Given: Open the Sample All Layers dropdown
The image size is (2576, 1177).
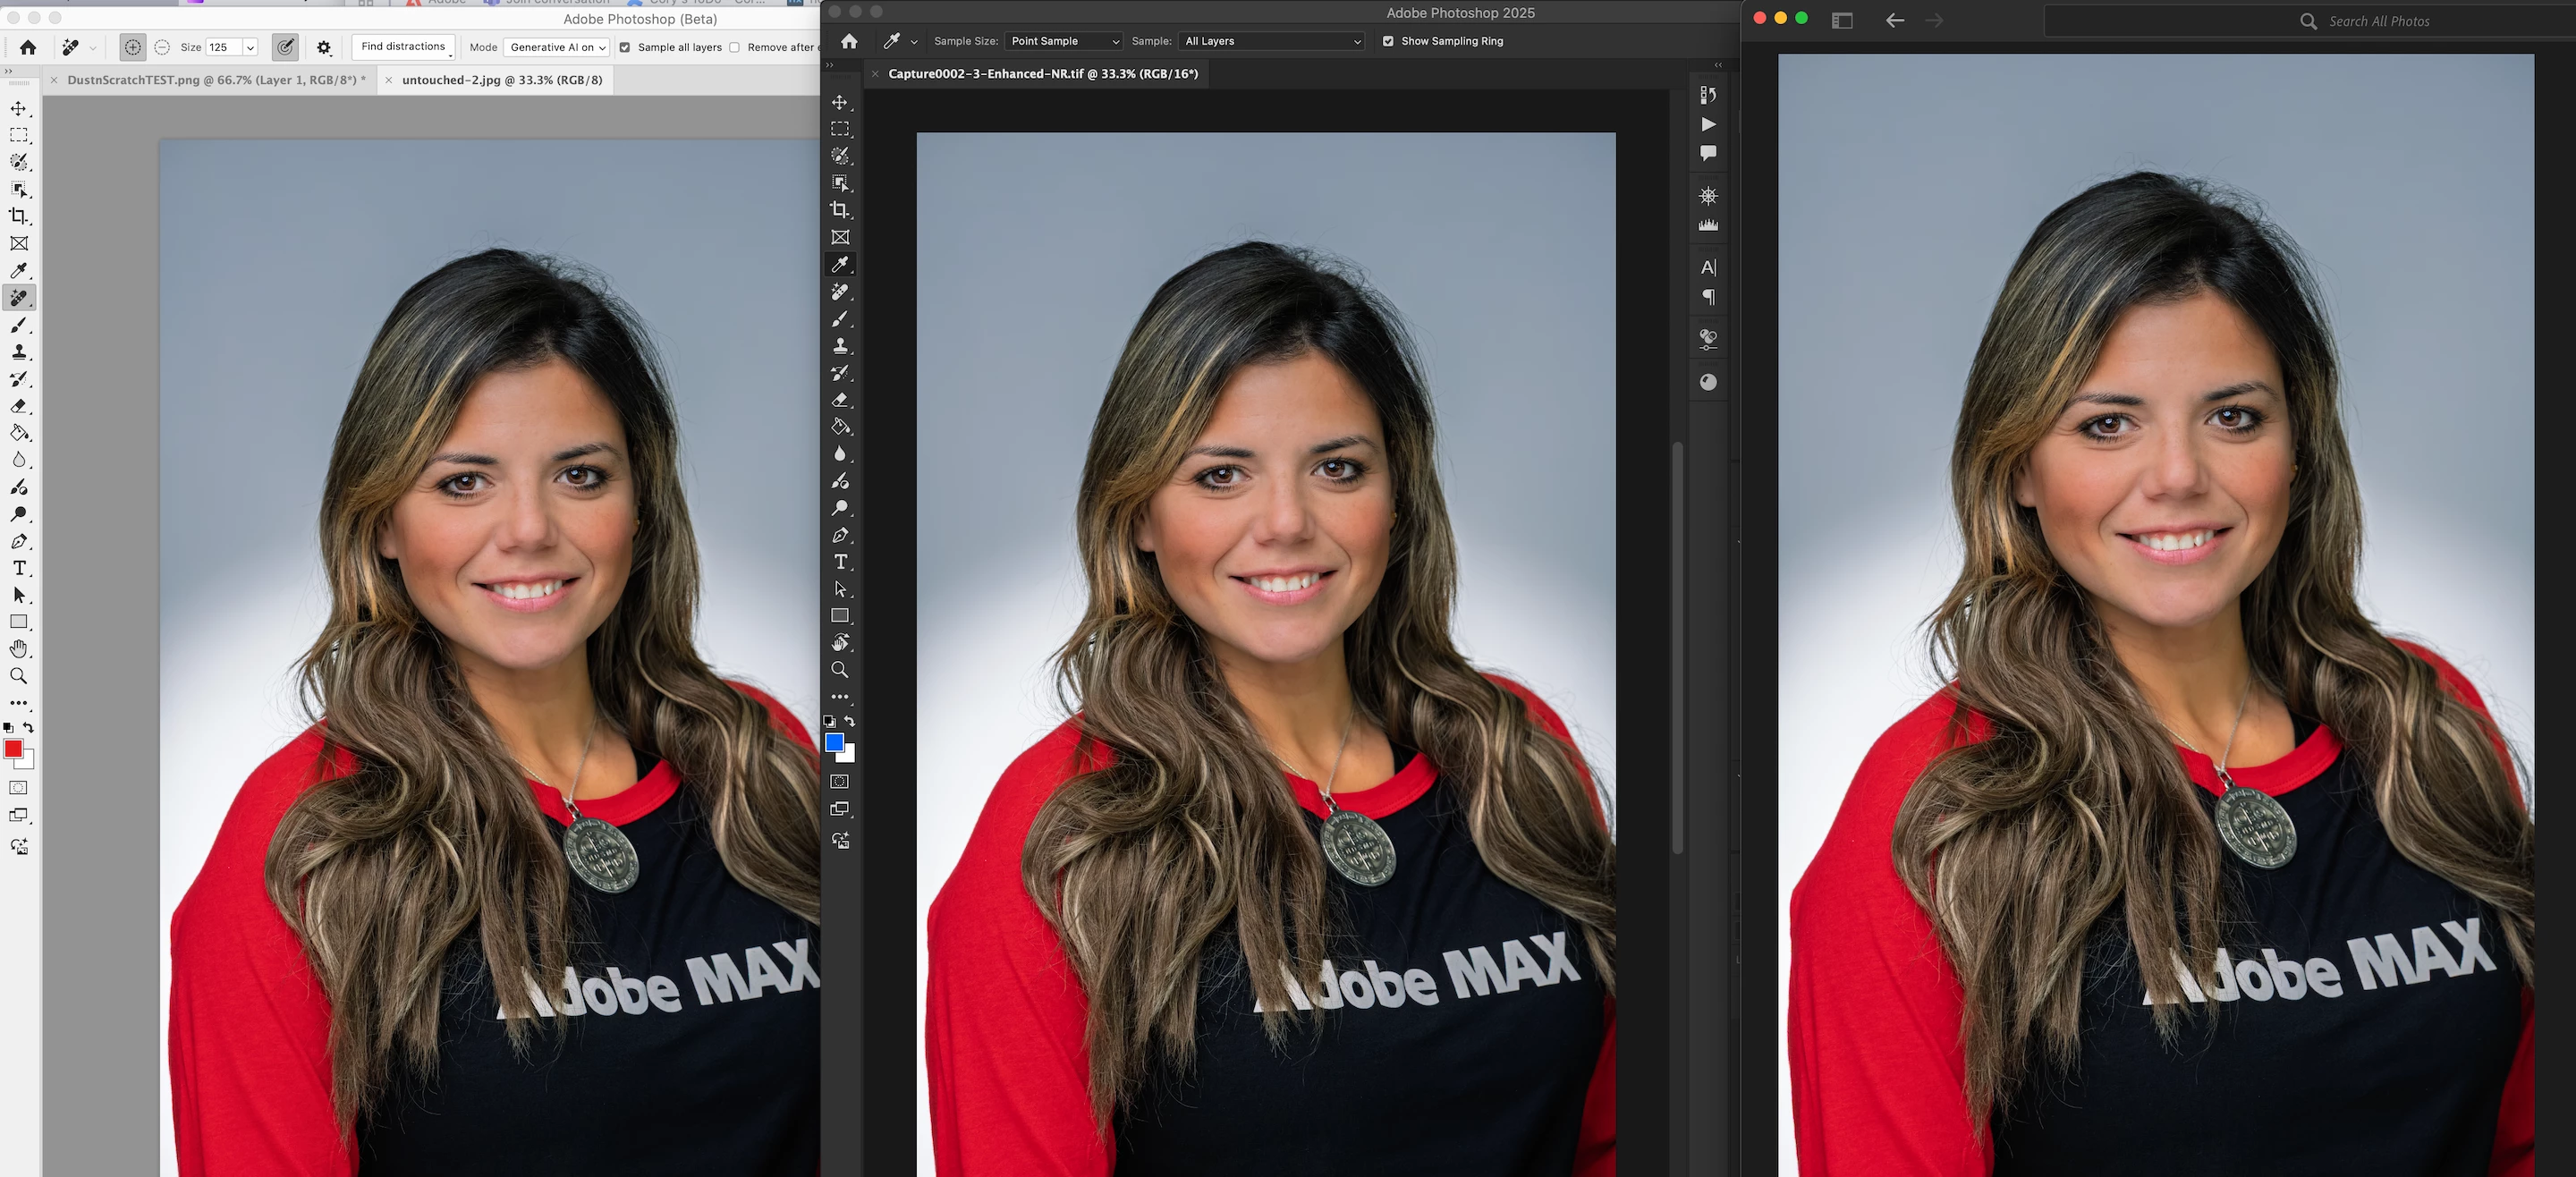Looking at the screenshot, I should pos(1272,41).
